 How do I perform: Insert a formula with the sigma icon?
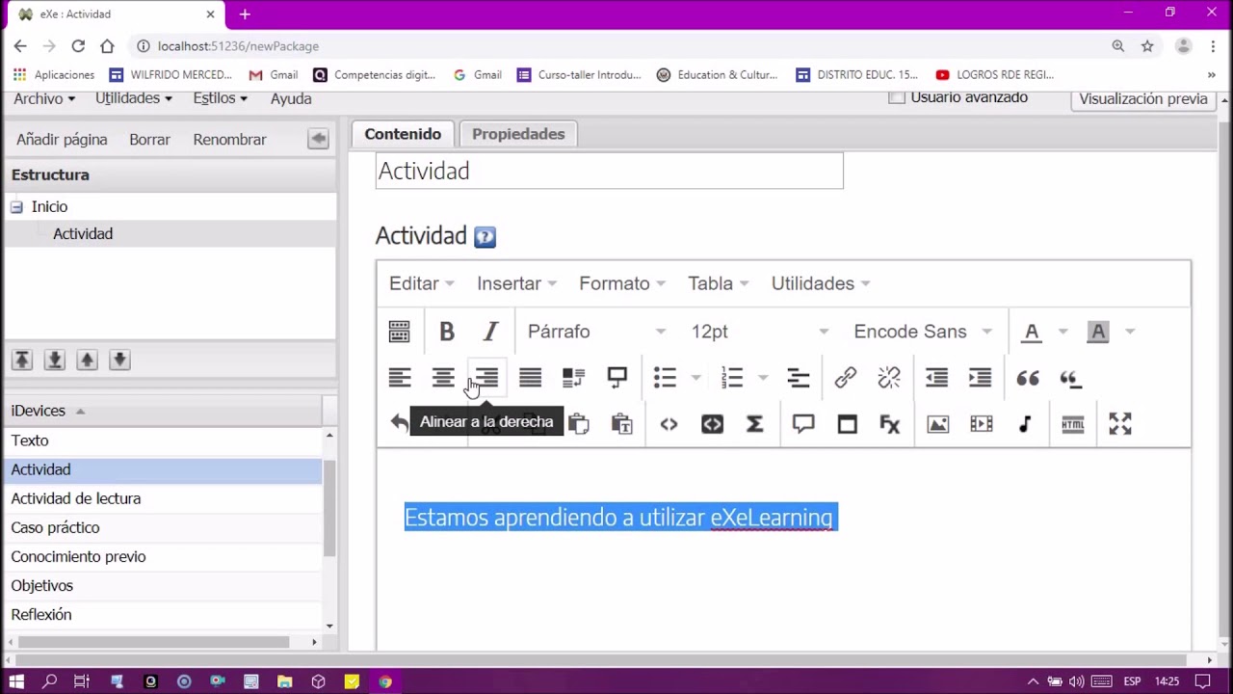[755, 424]
